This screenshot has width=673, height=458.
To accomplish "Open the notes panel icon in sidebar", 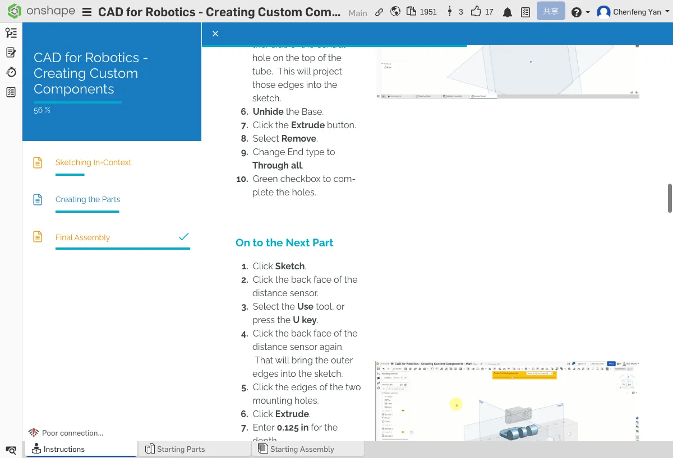I will (11, 53).
